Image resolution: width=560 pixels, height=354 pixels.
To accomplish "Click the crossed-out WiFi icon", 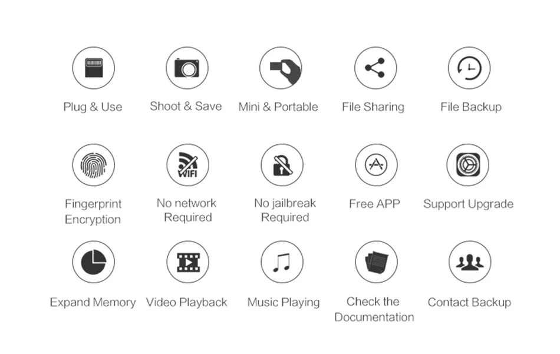I will [188, 165].
